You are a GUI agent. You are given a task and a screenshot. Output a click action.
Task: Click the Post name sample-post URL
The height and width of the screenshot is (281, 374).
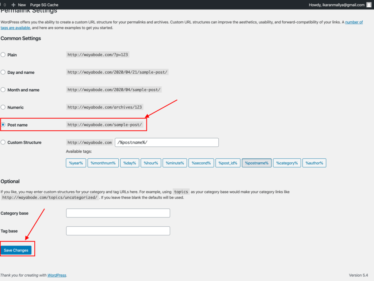pyautogui.click(x=104, y=125)
